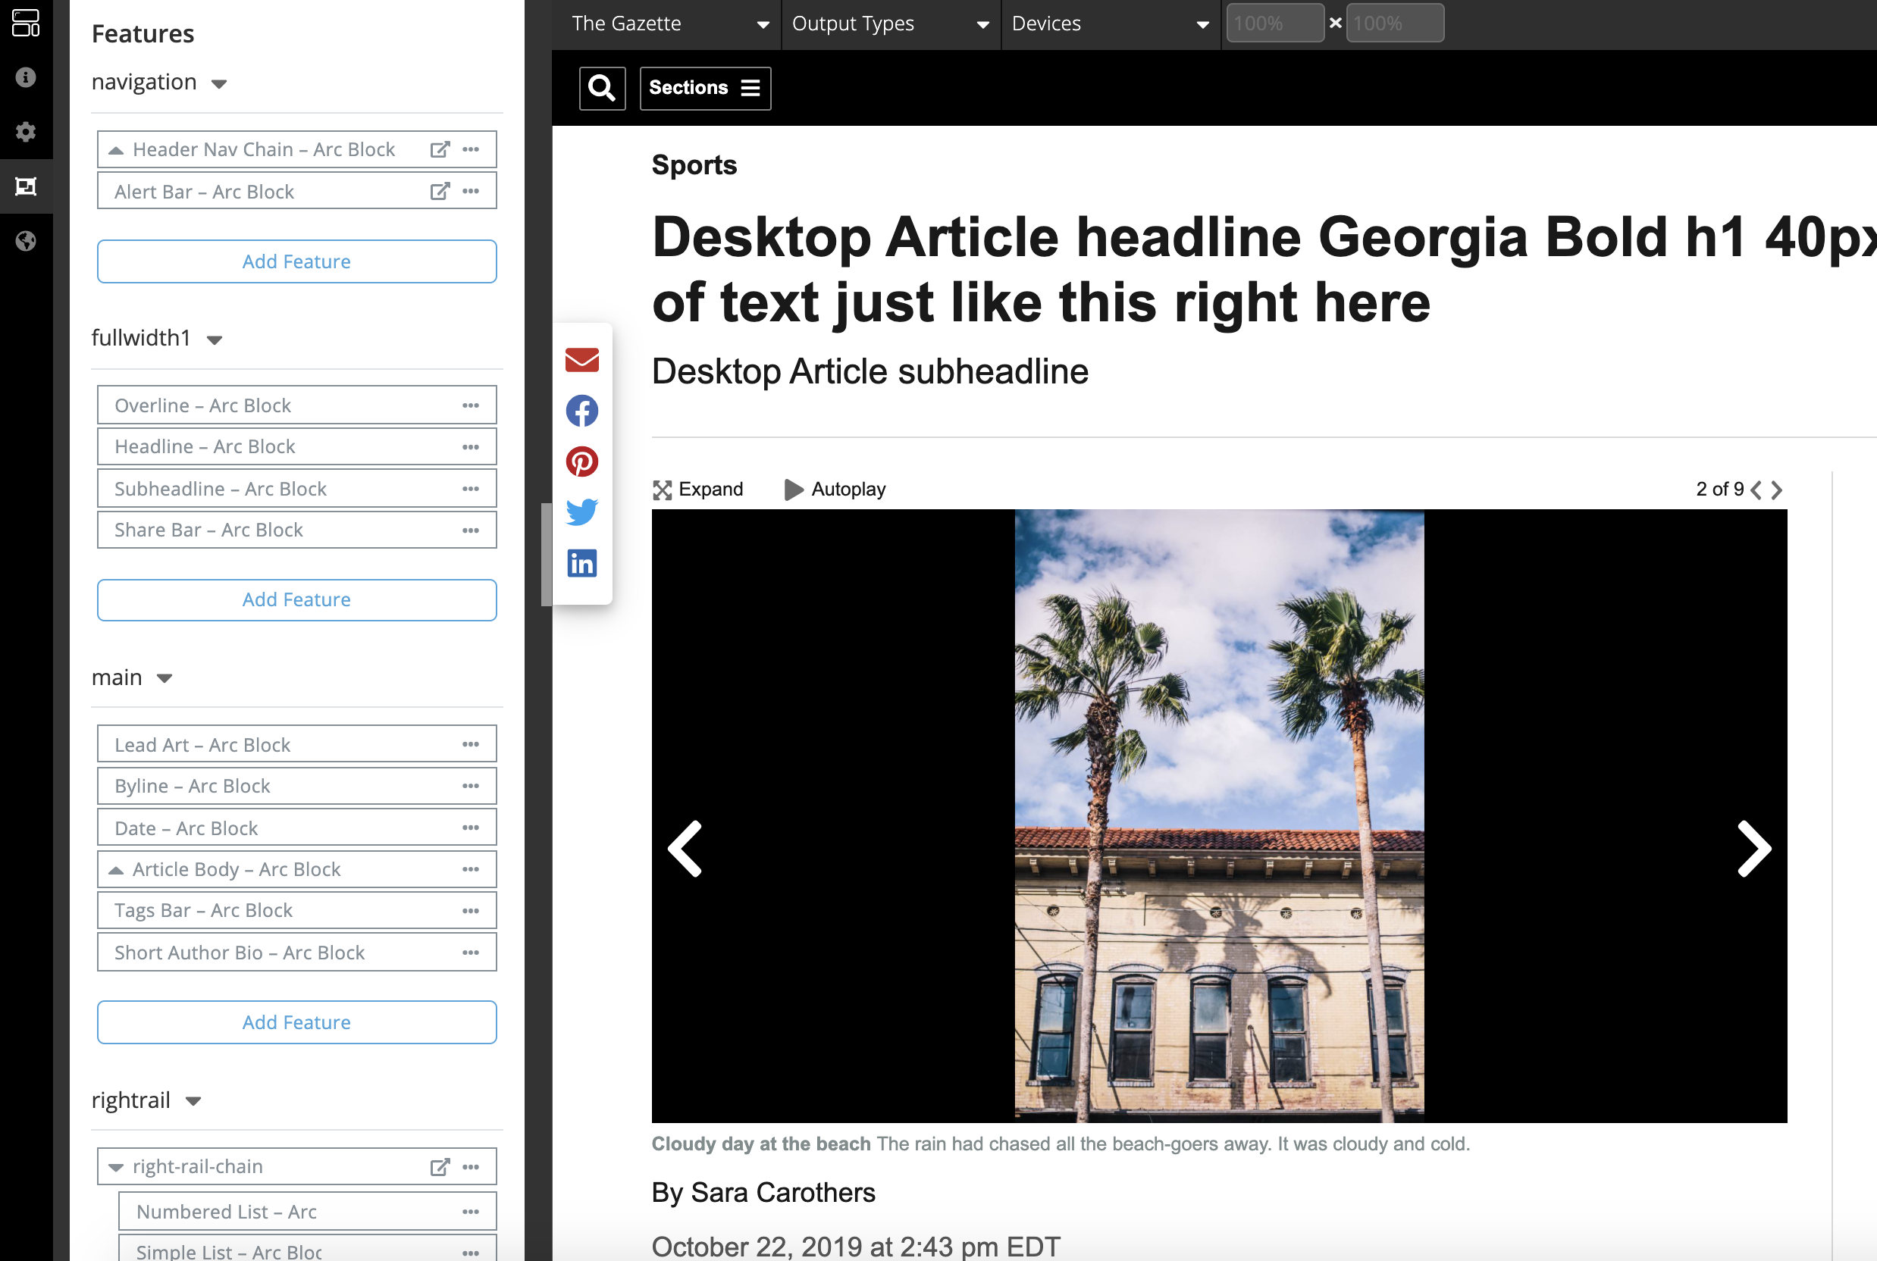Start gallery Autoplay
The image size is (1877, 1261).
[x=835, y=490]
